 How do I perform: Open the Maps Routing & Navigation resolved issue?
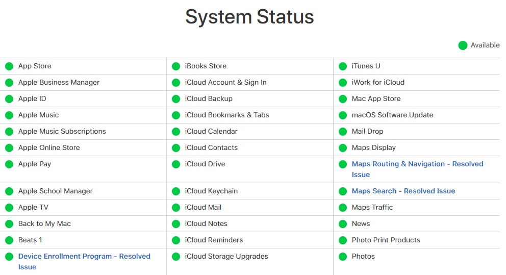(x=418, y=169)
